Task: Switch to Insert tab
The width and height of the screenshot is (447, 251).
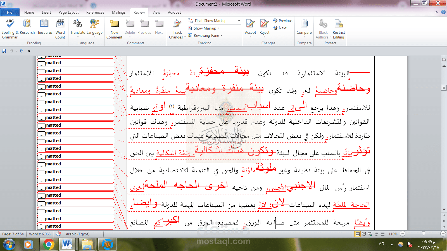Action: [x=46, y=12]
